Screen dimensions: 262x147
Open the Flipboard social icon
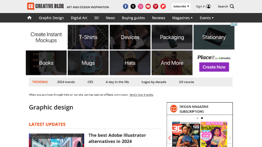point(163,6)
